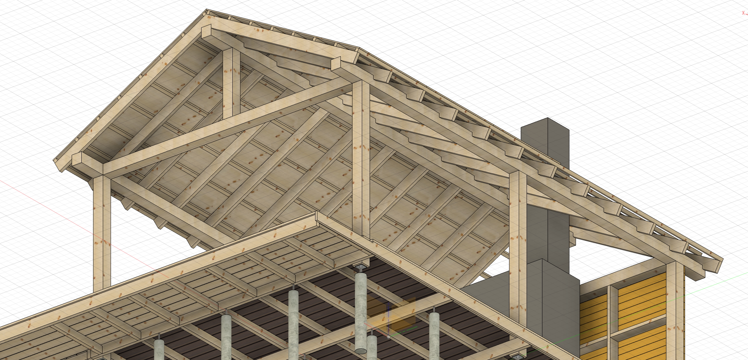This screenshot has height=360, width=748.
Task: Select the large upper yellow wall panel
Action: click(x=641, y=301)
